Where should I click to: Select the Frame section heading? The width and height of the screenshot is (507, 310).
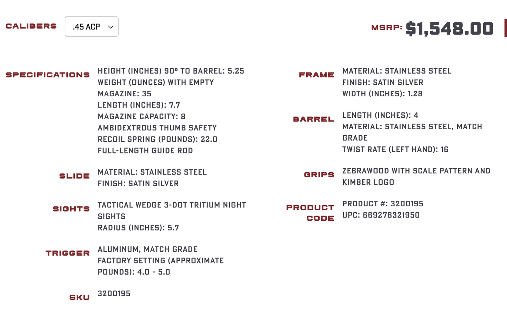[x=316, y=75]
